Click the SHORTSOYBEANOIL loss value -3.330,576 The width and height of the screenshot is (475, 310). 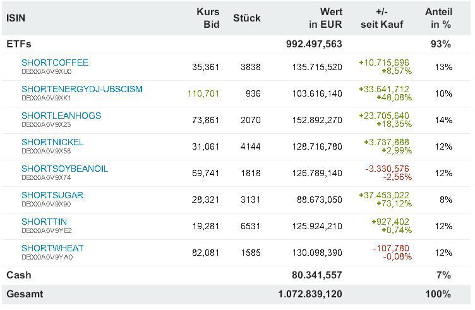[x=387, y=169]
